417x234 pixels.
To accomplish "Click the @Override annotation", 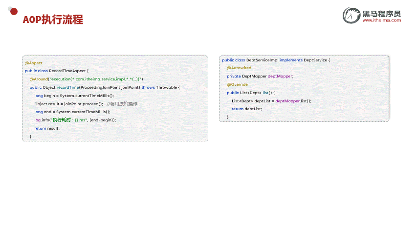I will point(237,84).
